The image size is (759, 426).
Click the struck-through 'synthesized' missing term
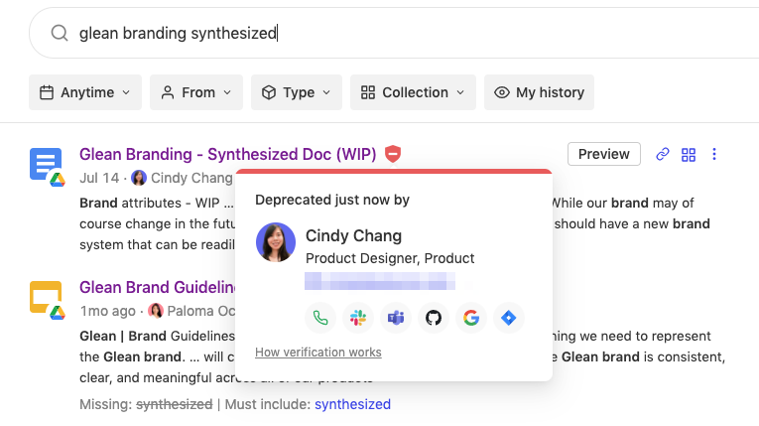point(175,404)
